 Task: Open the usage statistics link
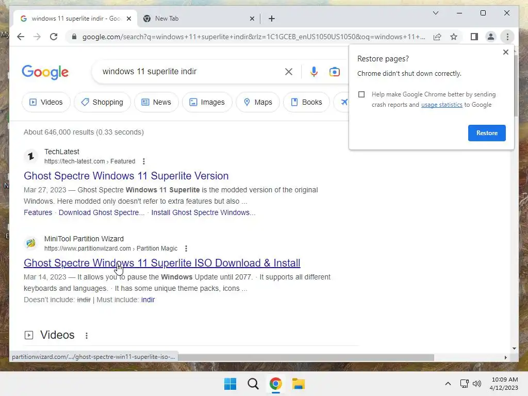(x=441, y=105)
